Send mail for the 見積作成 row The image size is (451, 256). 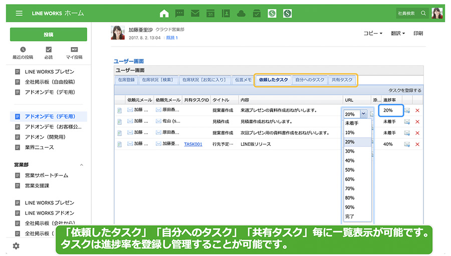[x=407, y=122]
